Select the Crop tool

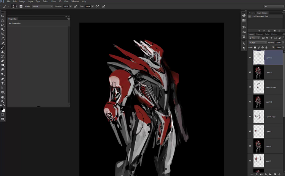point(2,34)
